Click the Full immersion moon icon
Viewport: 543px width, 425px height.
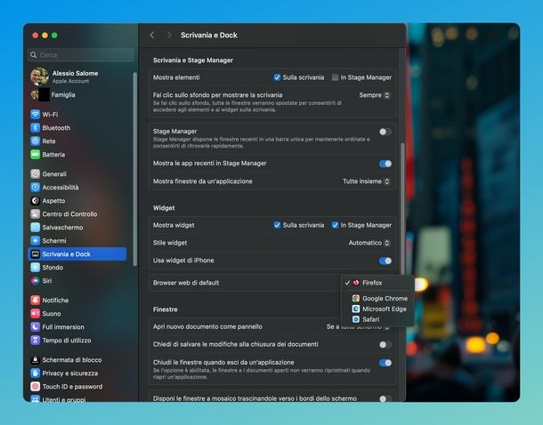click(x=35, y=327)
